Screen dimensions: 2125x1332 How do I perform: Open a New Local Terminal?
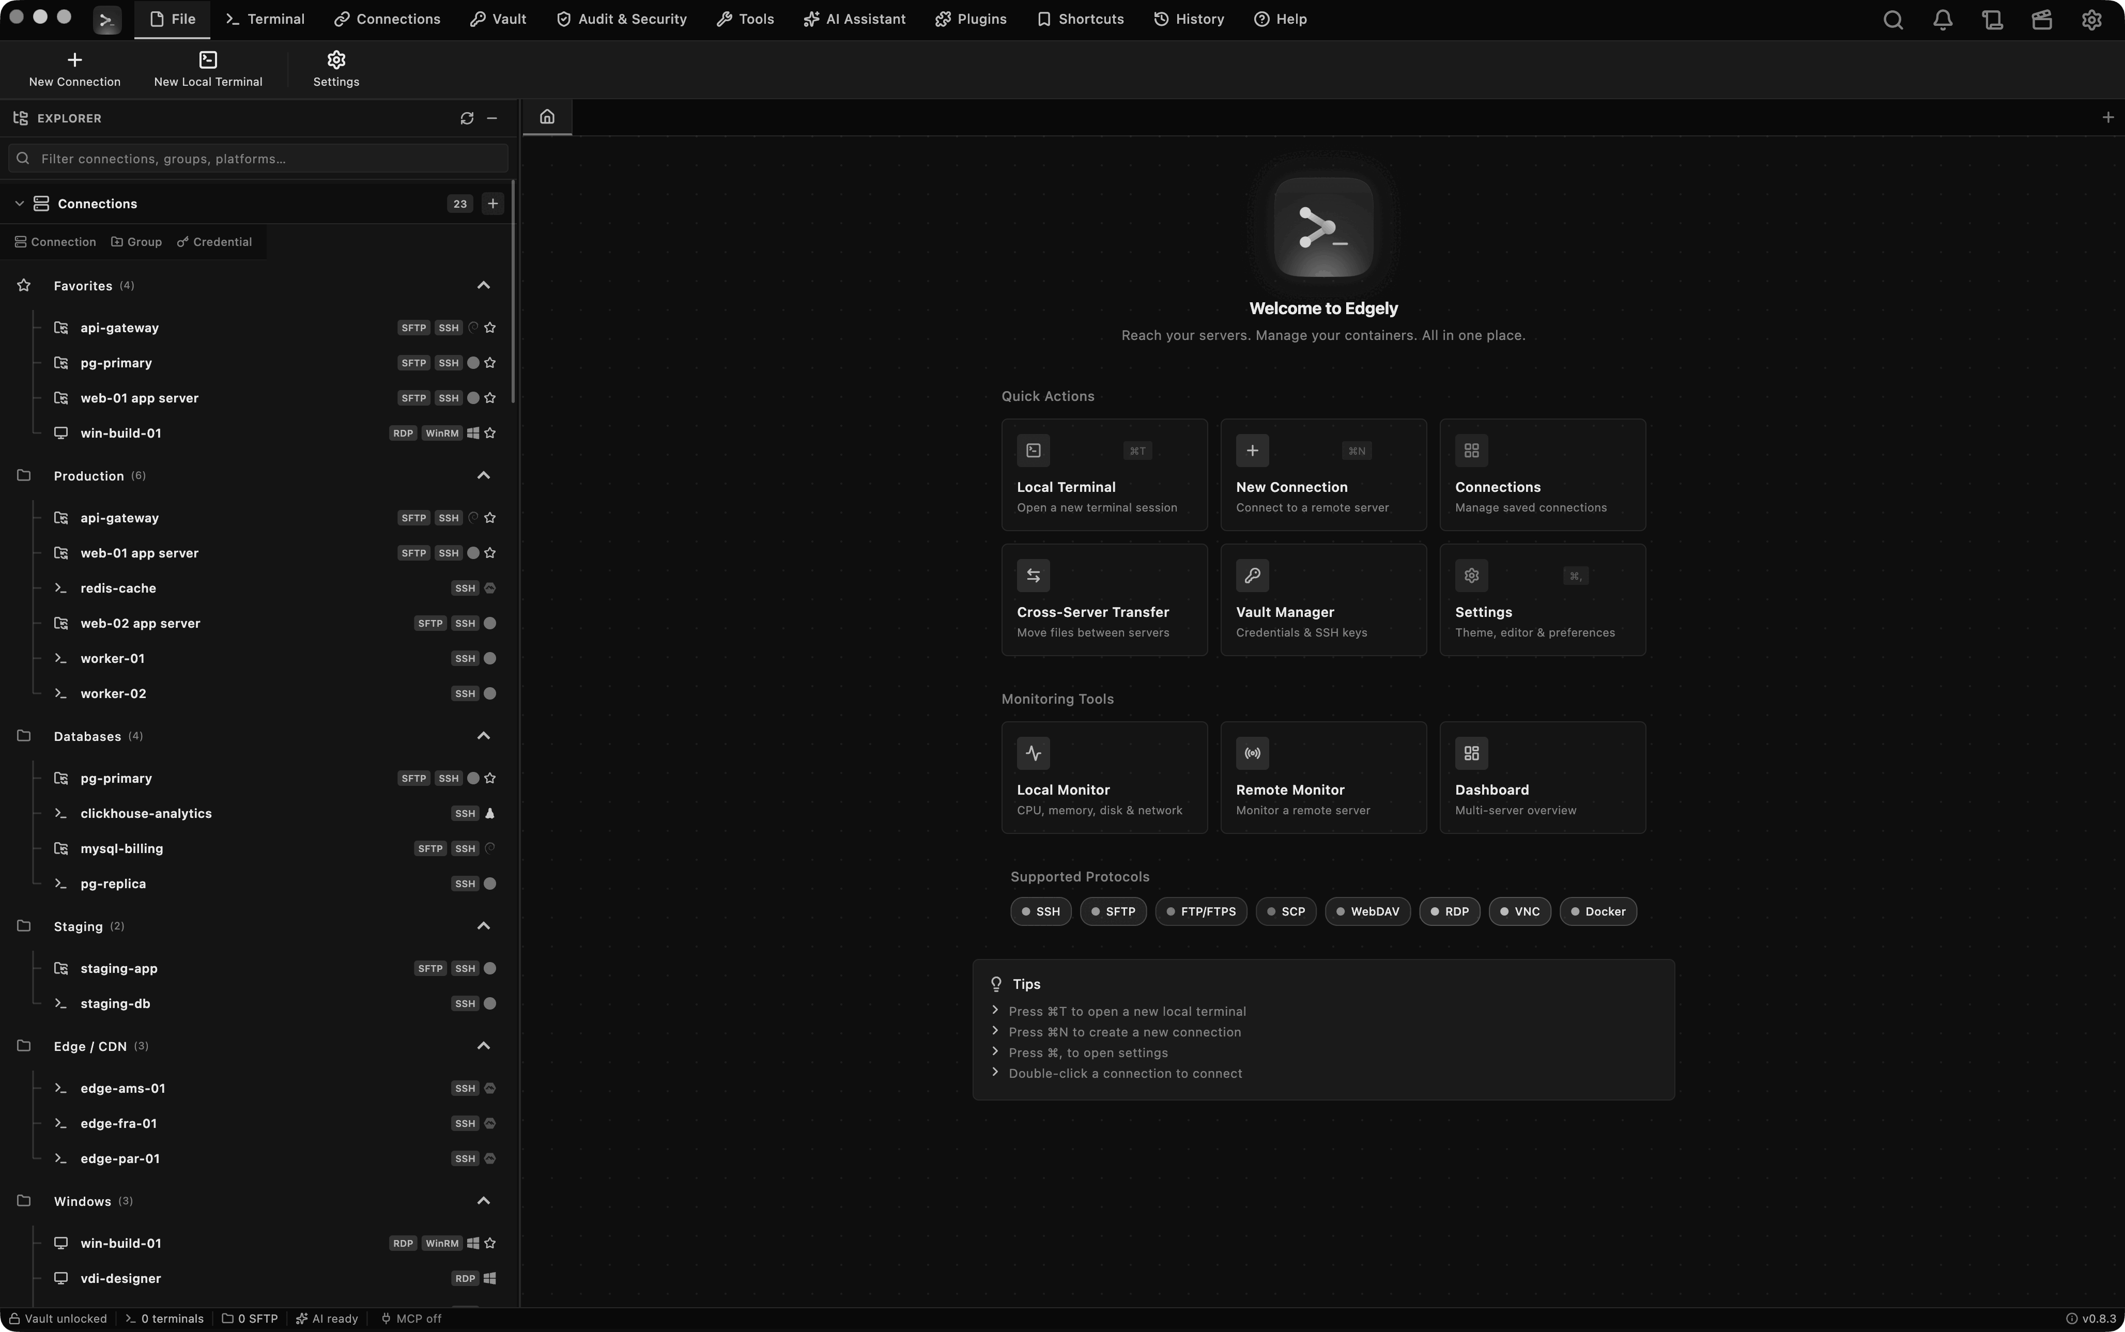coord(208,70)
